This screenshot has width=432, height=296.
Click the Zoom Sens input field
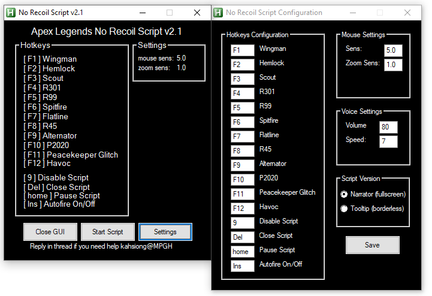(393, 65)
